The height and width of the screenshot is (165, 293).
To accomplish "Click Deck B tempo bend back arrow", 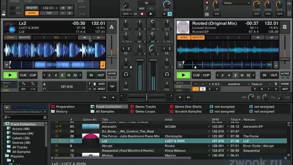I will point(258,38).
